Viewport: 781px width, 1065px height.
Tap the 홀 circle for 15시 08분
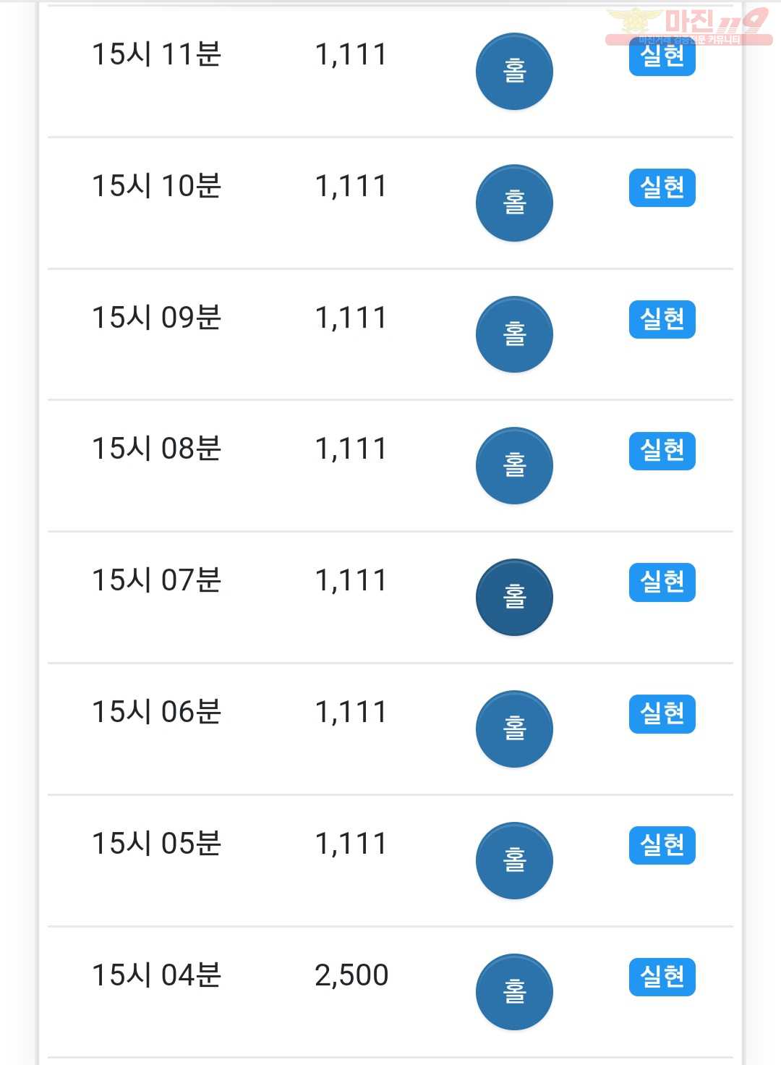pos(514,466)
